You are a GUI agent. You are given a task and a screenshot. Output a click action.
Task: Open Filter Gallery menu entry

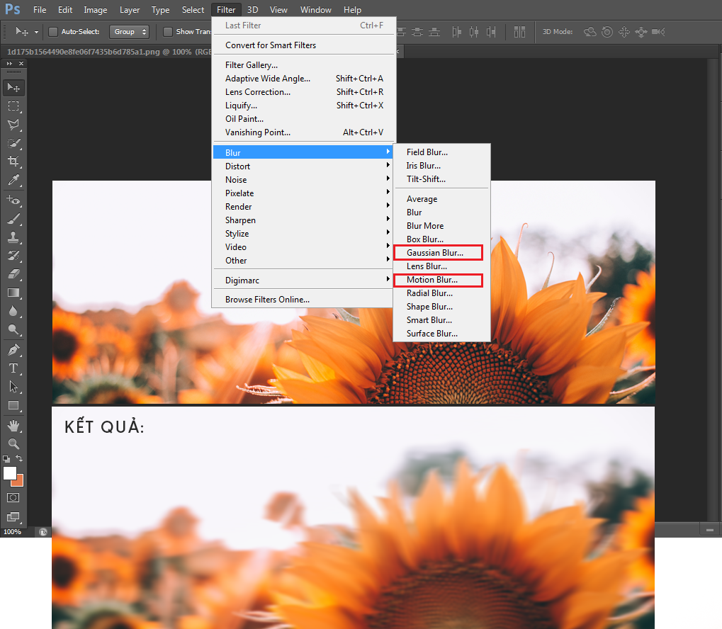[x=252, y=65]
